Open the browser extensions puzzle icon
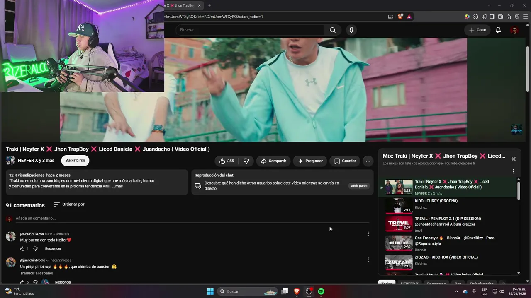Screen dimensions: 531x298 tap(476, 17)
